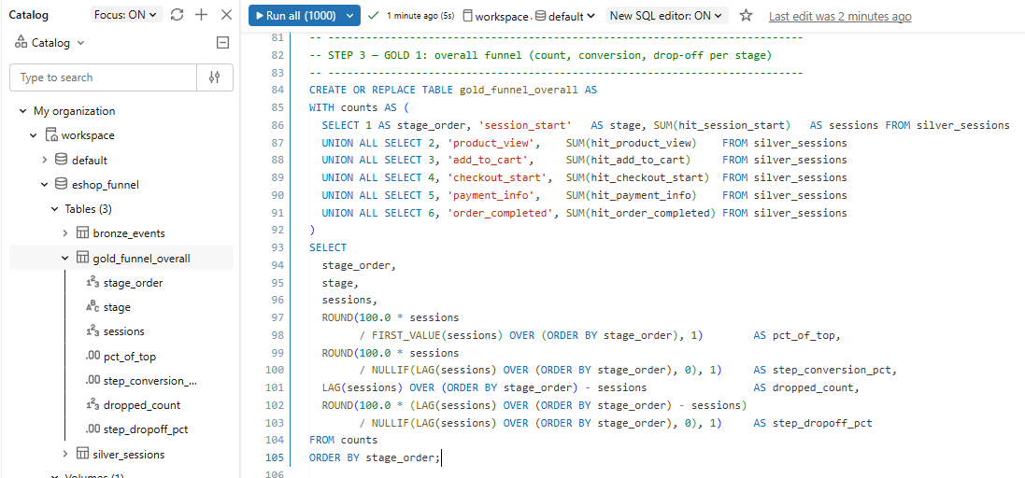Refresh the catalog panel
This screenshot has height=478, width=1025.
[x=177, y=15]
